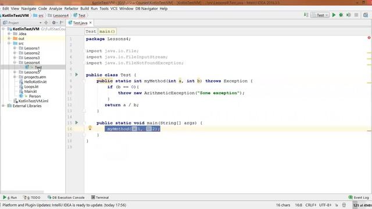This screenshot has width=372, height=209.
Task: Switch to the Test.java editor tab
Action: 80,23
